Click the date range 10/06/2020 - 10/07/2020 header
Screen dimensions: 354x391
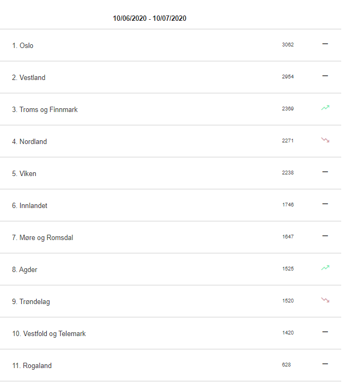tap(150, 18)
